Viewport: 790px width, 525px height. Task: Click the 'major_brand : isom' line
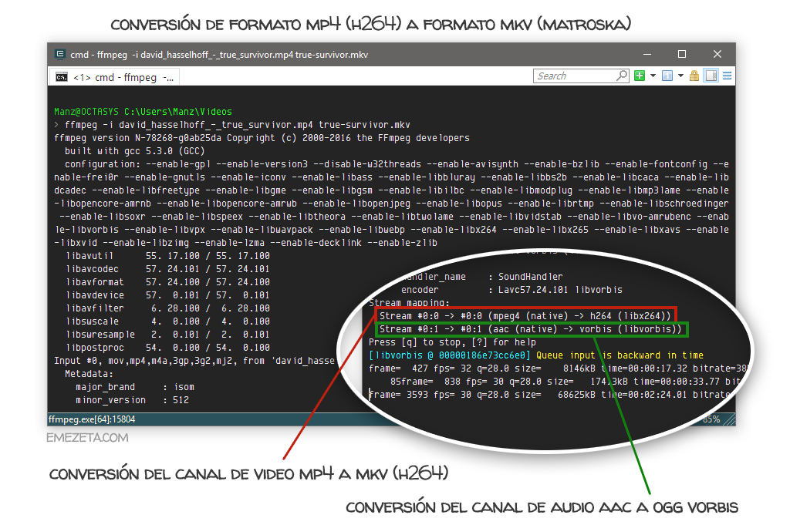point(134,386)
